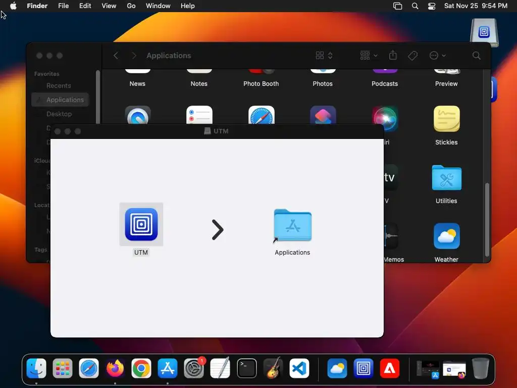Open Shortcuts app icon in Finder

click(x=323, y=115)
